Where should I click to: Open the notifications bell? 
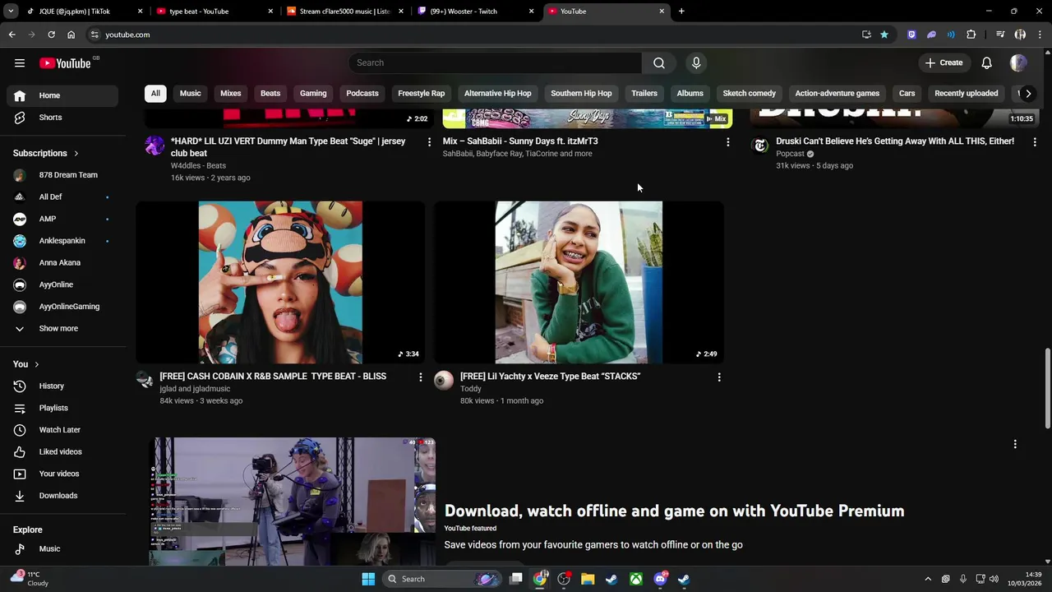[986, 63]
